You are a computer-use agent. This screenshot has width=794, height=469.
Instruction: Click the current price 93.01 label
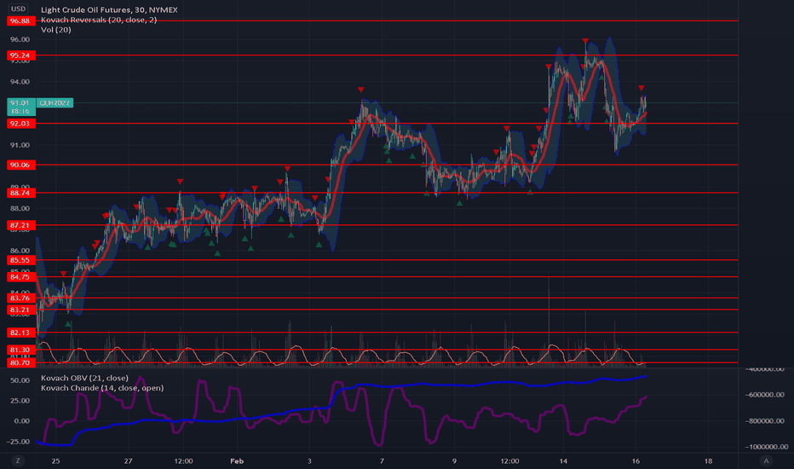[x=20, y=107]
